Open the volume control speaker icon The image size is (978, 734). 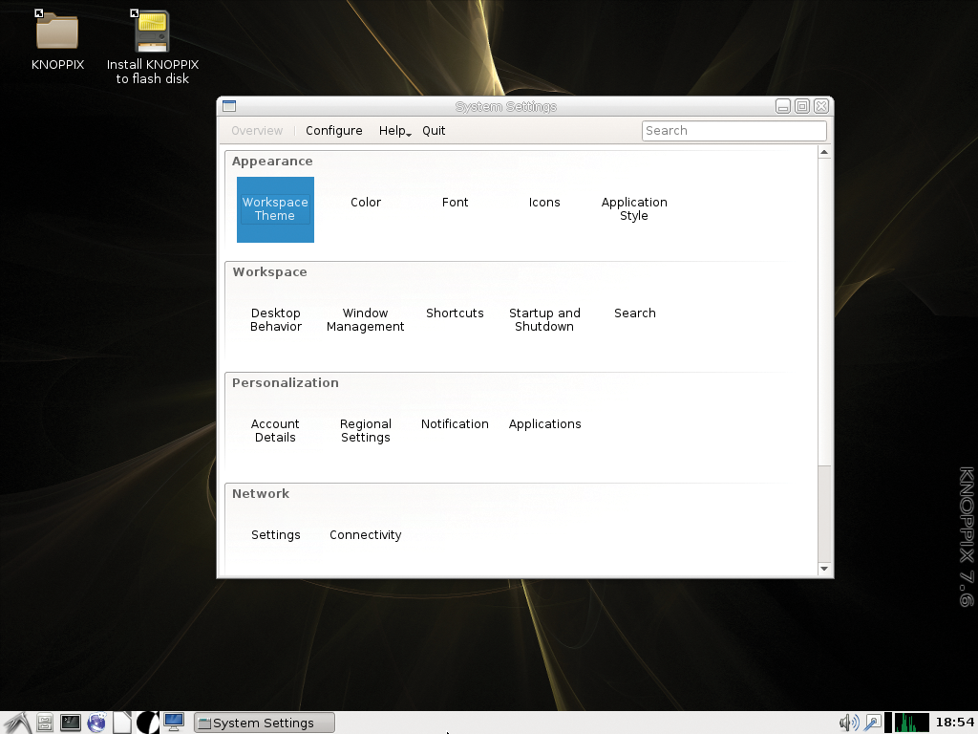847,723
